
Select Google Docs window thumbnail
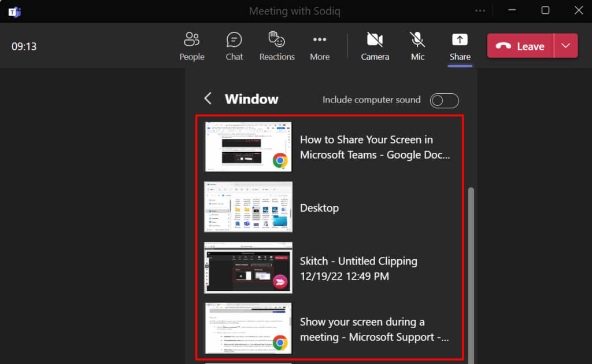point(248,146)
